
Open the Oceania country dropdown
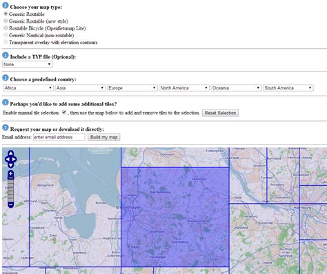(236, 88)
